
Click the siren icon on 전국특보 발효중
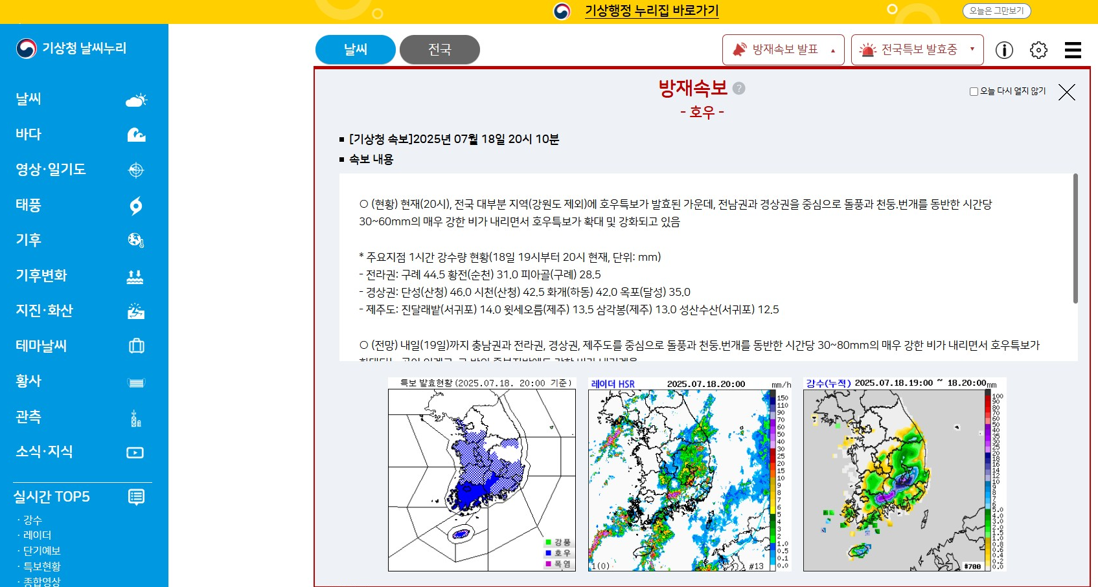pos(867,50)
